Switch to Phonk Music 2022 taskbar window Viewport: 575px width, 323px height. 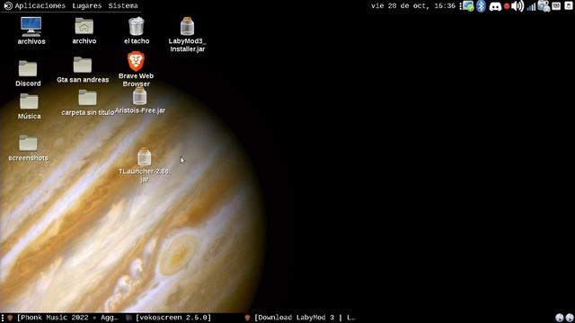click(63, 318)
